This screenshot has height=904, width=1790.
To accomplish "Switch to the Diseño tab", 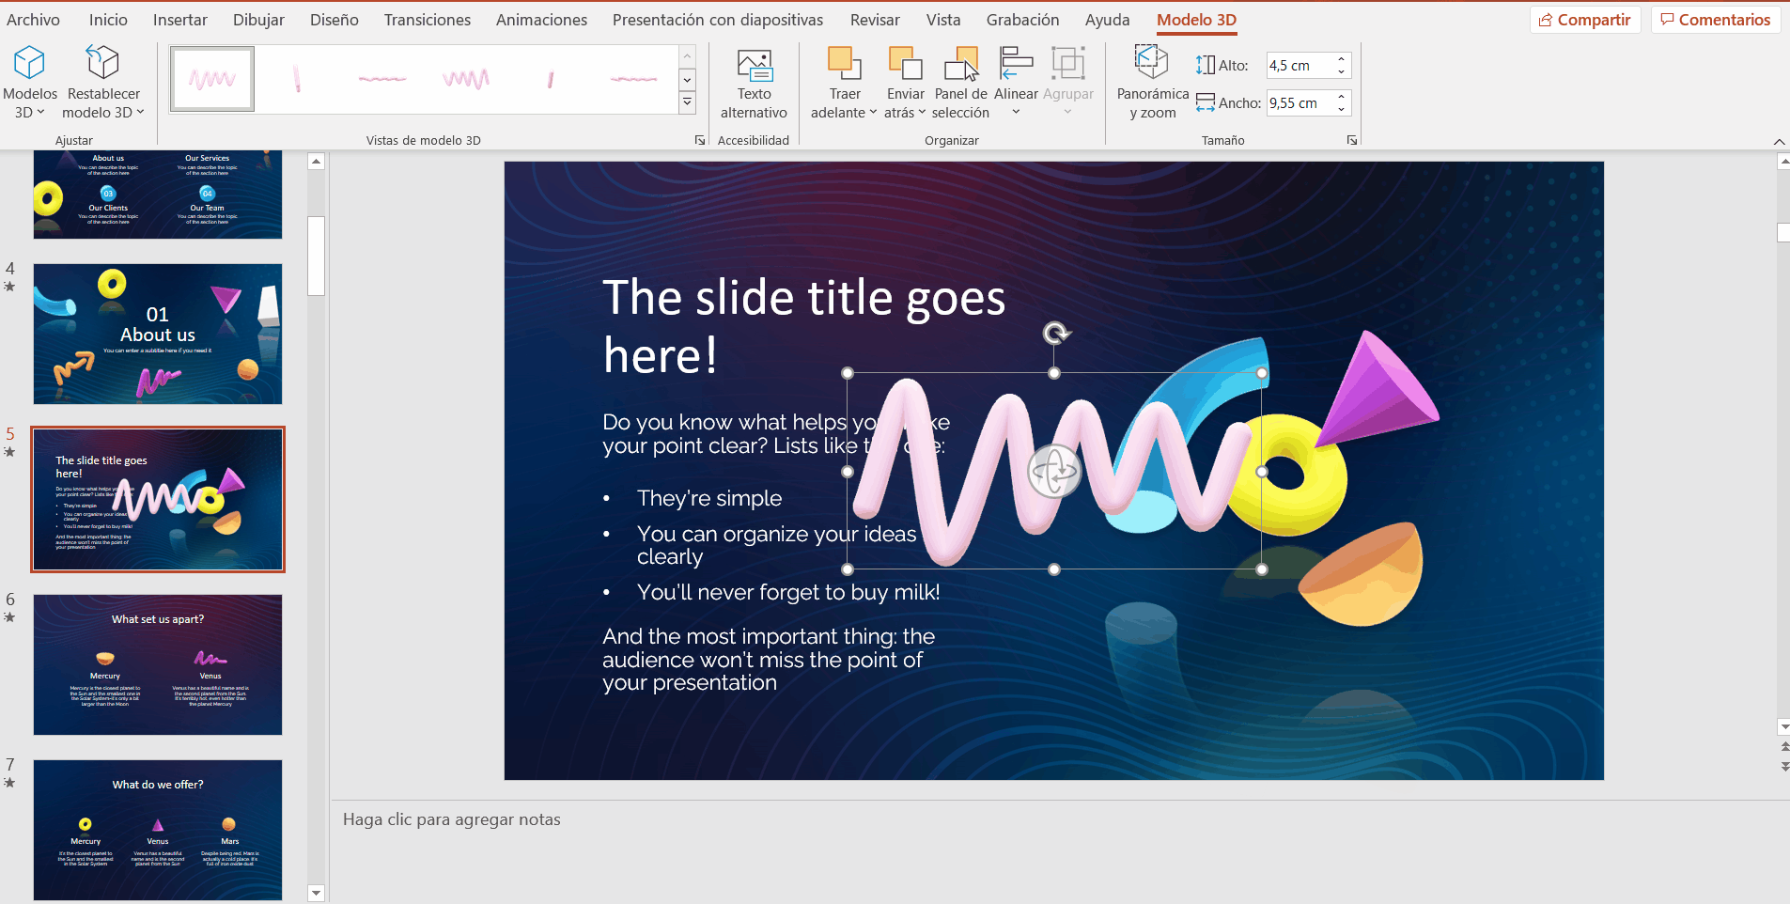I will click(x=335, y=20).
